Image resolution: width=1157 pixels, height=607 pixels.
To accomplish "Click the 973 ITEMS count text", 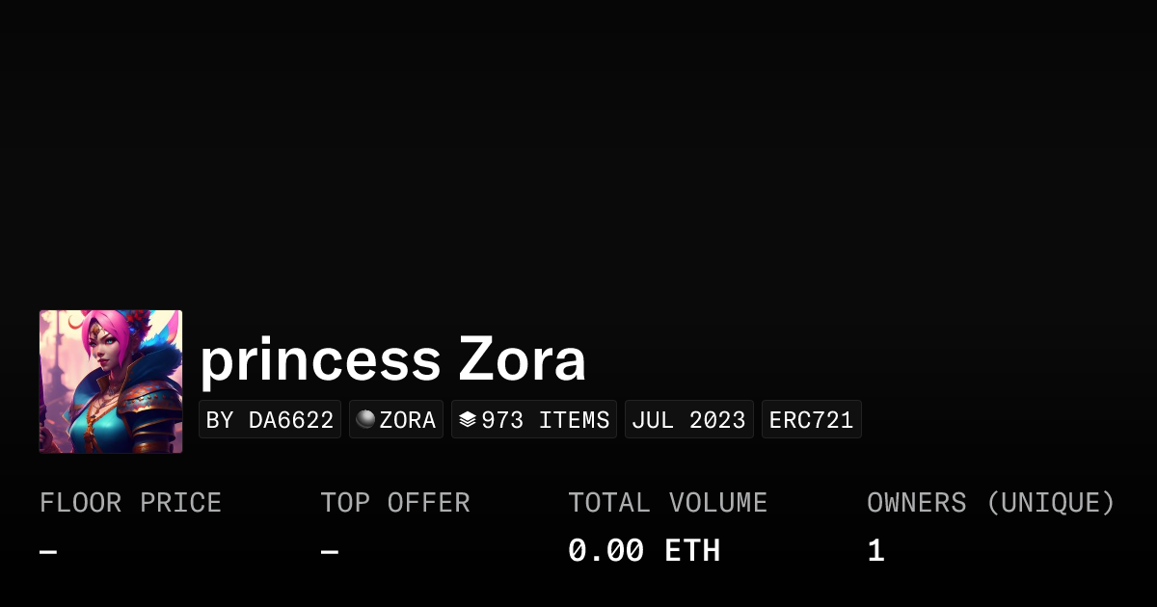I will 546,420.
